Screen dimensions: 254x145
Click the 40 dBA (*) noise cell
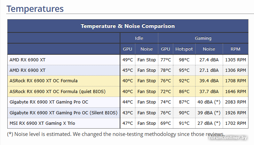coord(209,102)
